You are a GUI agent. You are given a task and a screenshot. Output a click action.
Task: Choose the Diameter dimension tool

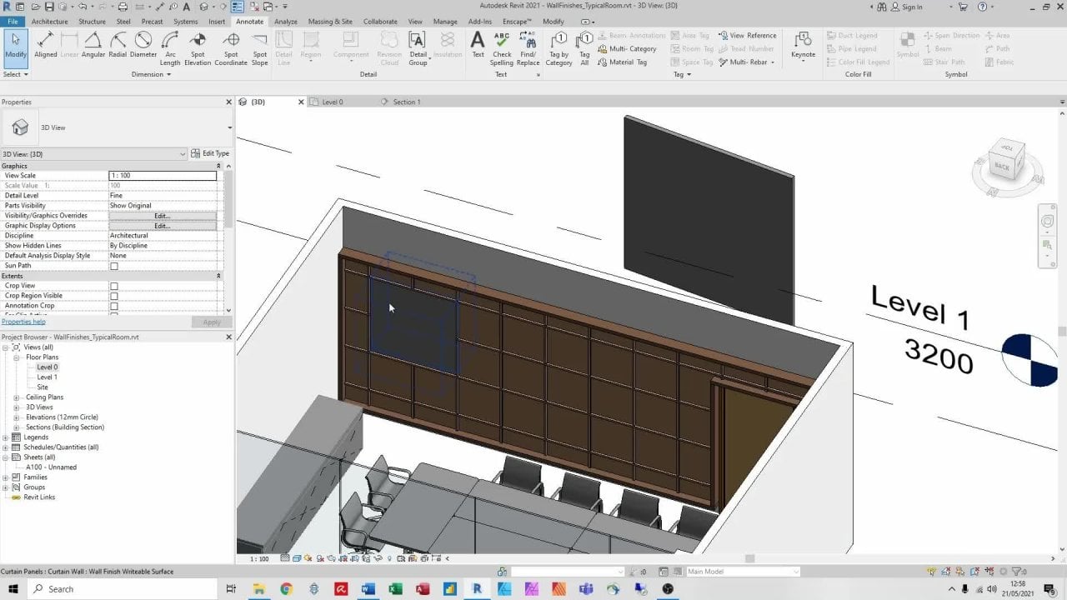pyautogui.click(x=143, y=45)
